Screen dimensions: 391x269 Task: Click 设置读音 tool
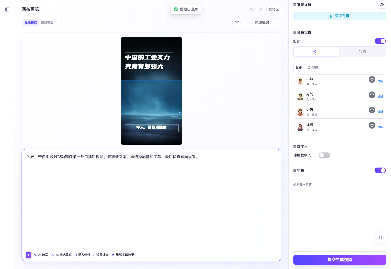101,255
